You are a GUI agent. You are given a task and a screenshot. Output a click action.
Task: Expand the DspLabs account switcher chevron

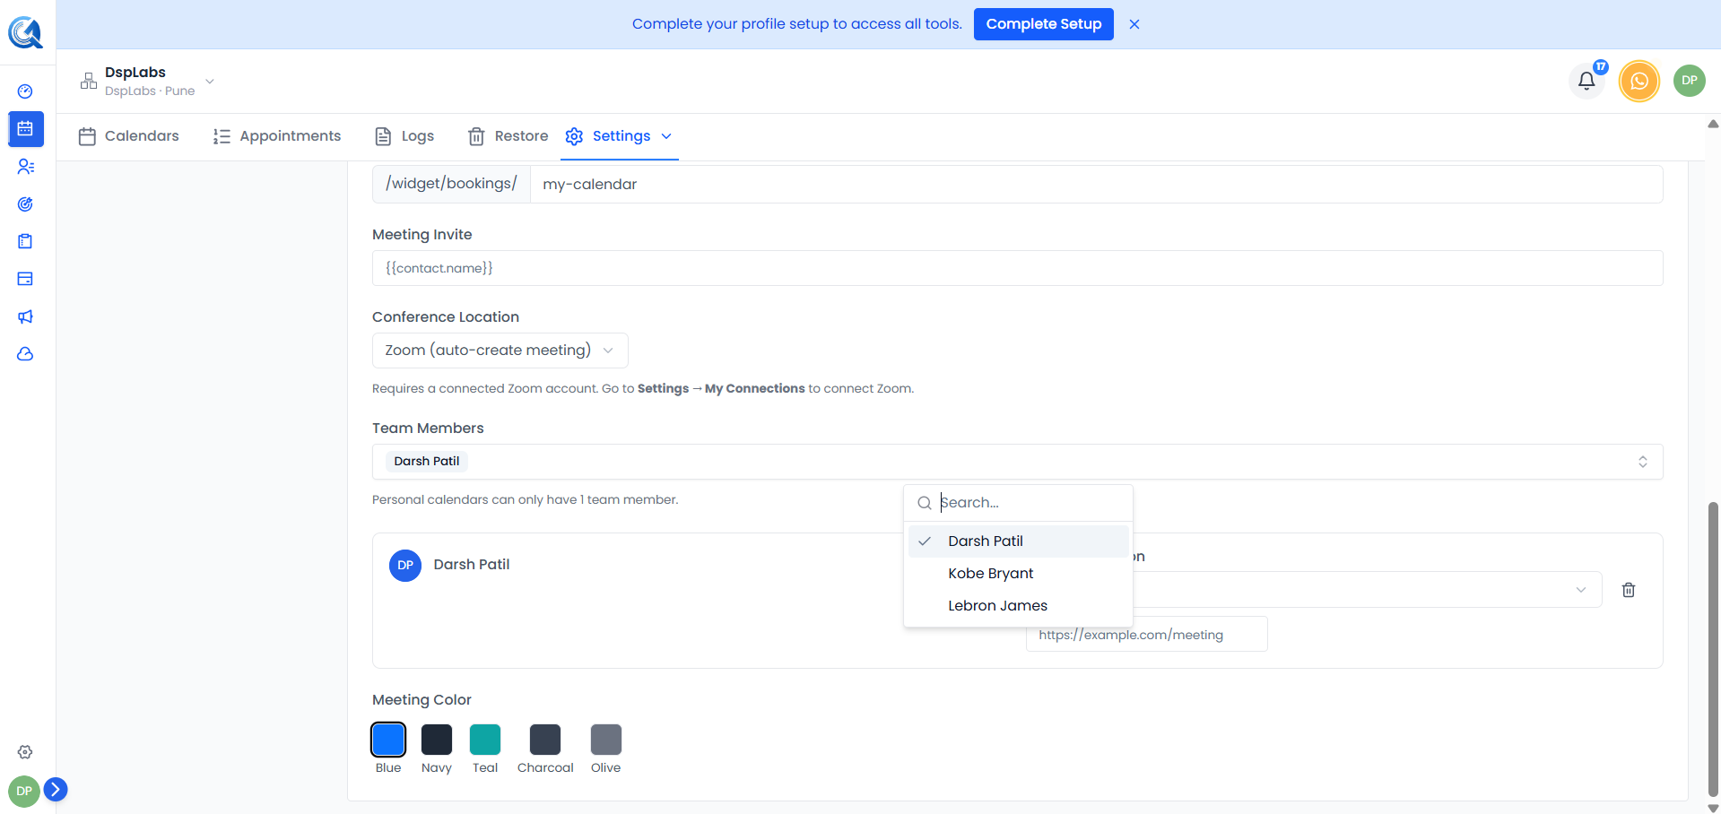210,82
